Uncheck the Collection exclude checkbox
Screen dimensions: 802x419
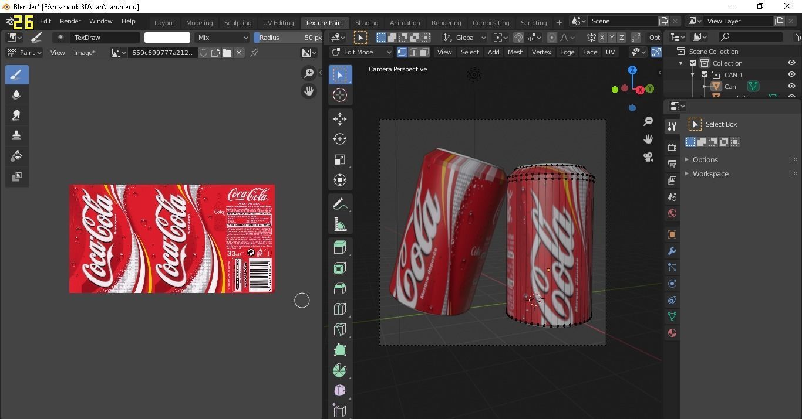(x=693, y=63)
